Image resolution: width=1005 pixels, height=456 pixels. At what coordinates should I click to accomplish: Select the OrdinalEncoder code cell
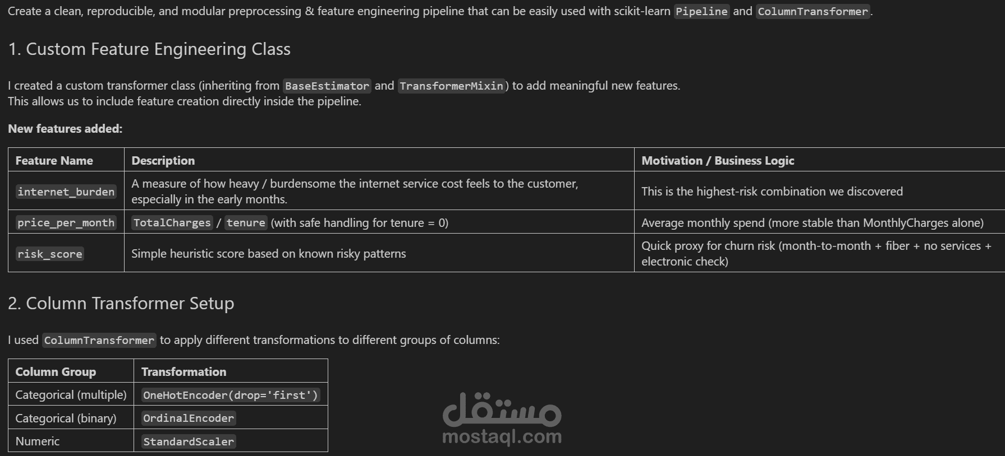tap(189, 418)
